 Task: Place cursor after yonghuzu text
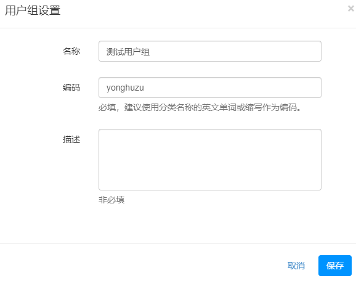[144, 88]
